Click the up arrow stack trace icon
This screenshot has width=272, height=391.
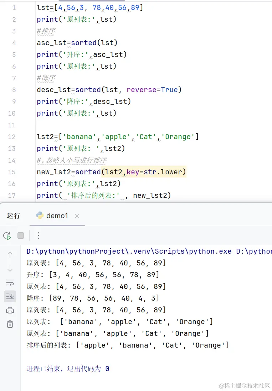click(x=10, y=255)
